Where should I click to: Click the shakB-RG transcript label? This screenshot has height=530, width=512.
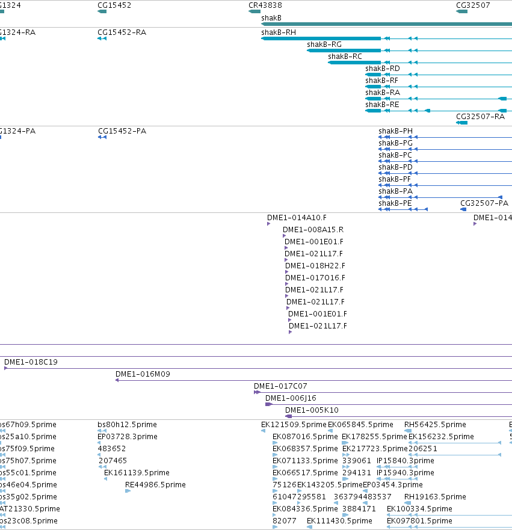[324, 45]
